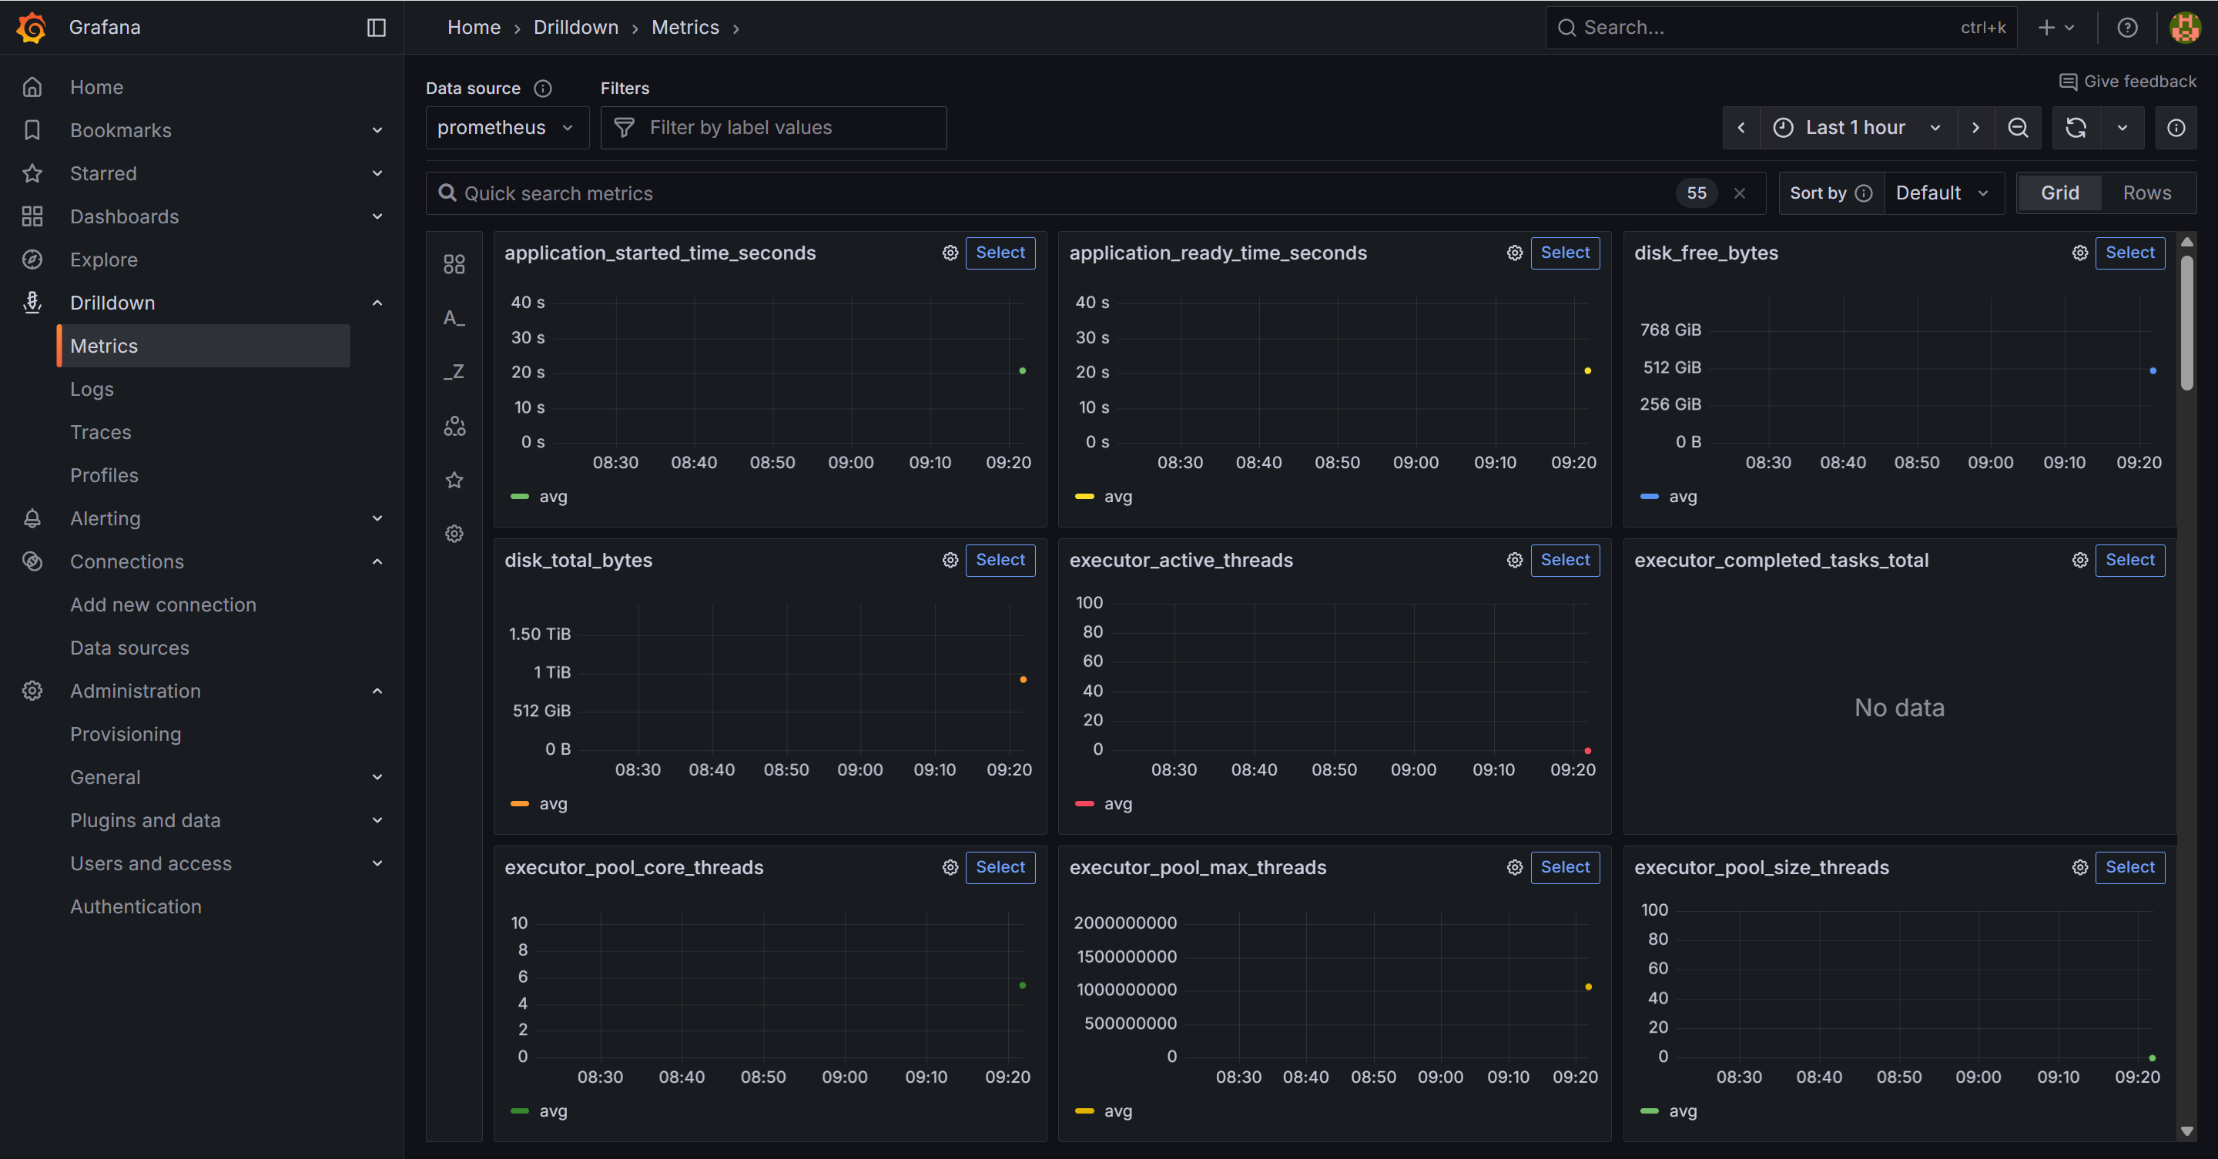Click the refresh dashboard icon
The width and height of the screenshot is (2218, 1159).
[x=2075, y=129]
